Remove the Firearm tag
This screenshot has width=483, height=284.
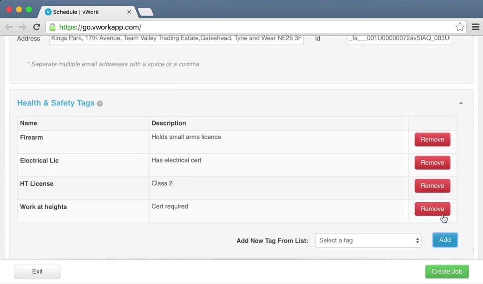tap(432, 139)
